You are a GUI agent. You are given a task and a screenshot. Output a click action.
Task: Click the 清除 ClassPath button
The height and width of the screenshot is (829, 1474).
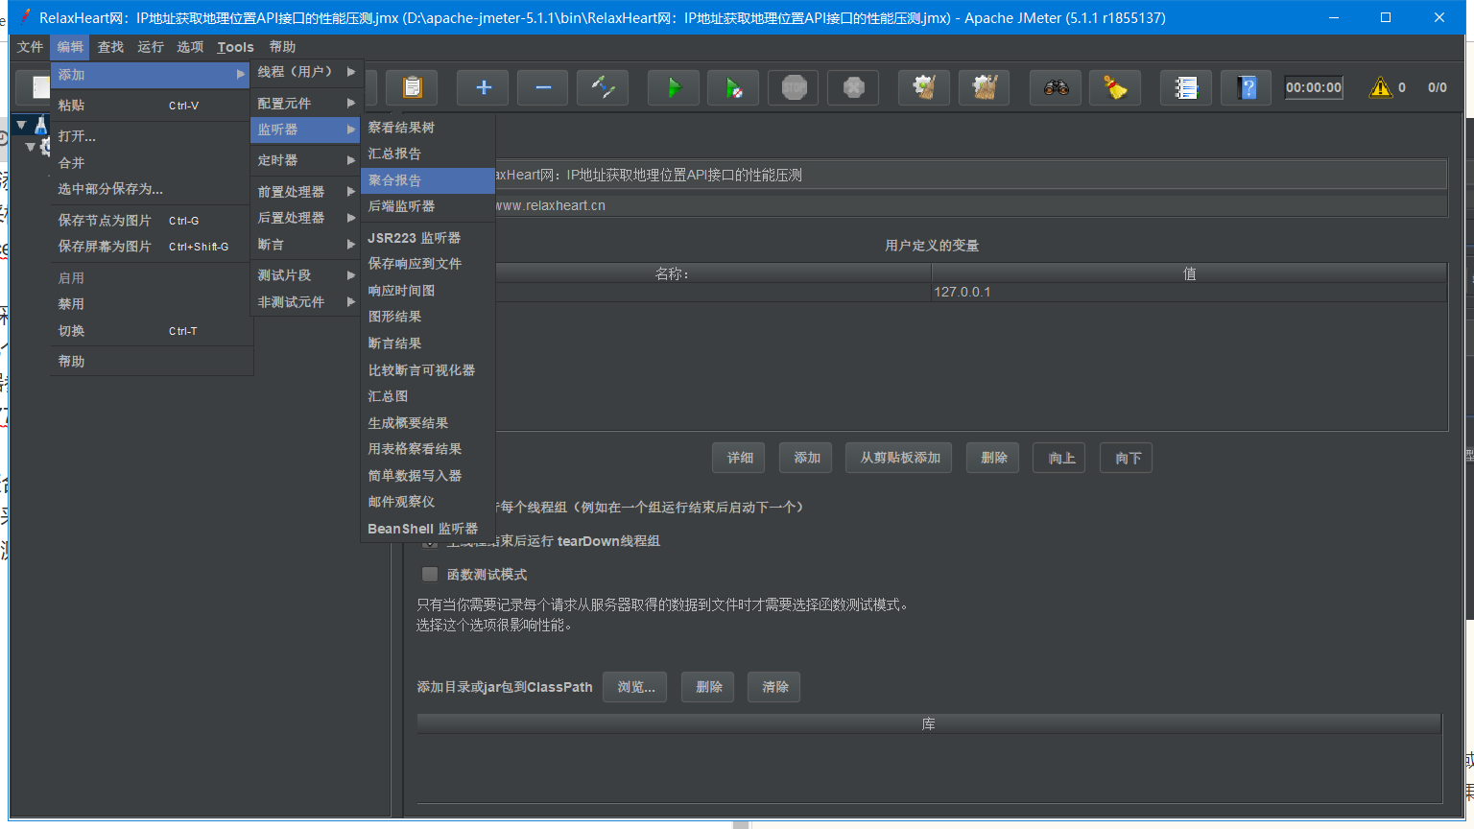(x=774, y=687)
